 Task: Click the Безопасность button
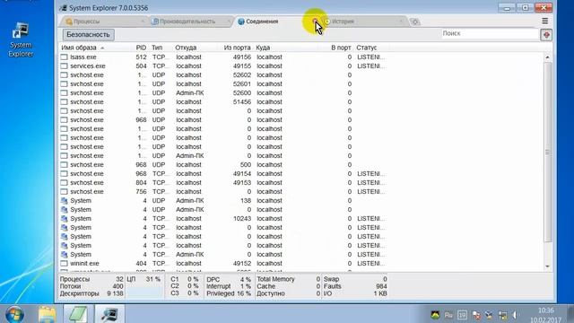click(88, 35)
